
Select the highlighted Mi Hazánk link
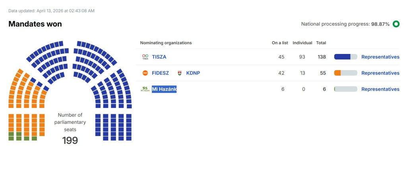(164, 89)
